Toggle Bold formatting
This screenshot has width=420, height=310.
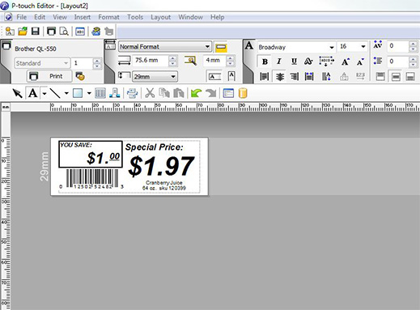pyautogui.click(x=265, y=62)
